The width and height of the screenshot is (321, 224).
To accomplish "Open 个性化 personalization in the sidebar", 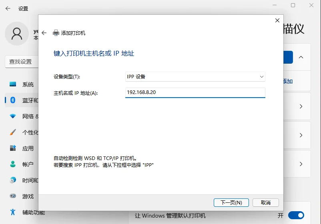I will click(22, 132).
